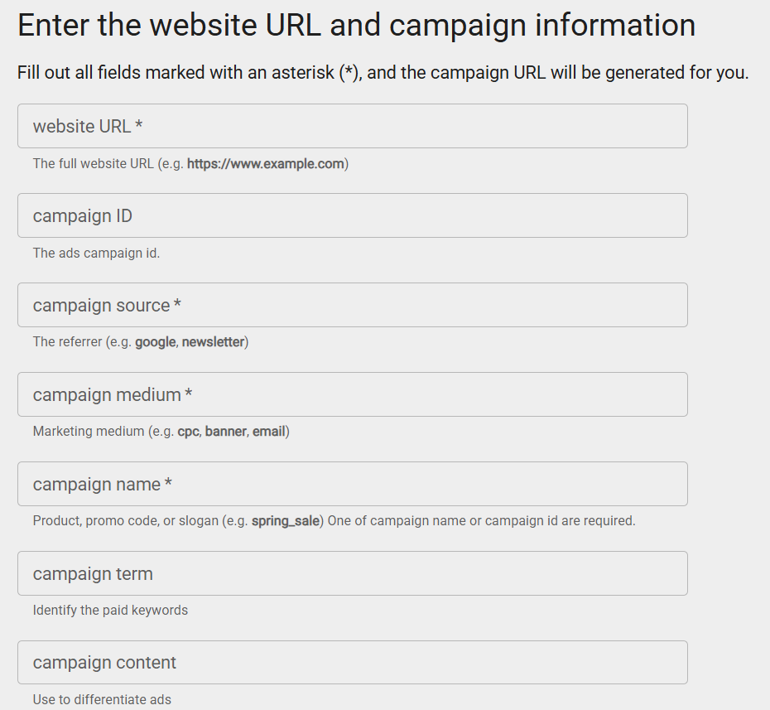
Task: Click the bold 'spring_sale' example text
Action: pyautogui.click(x=285, y=521)
